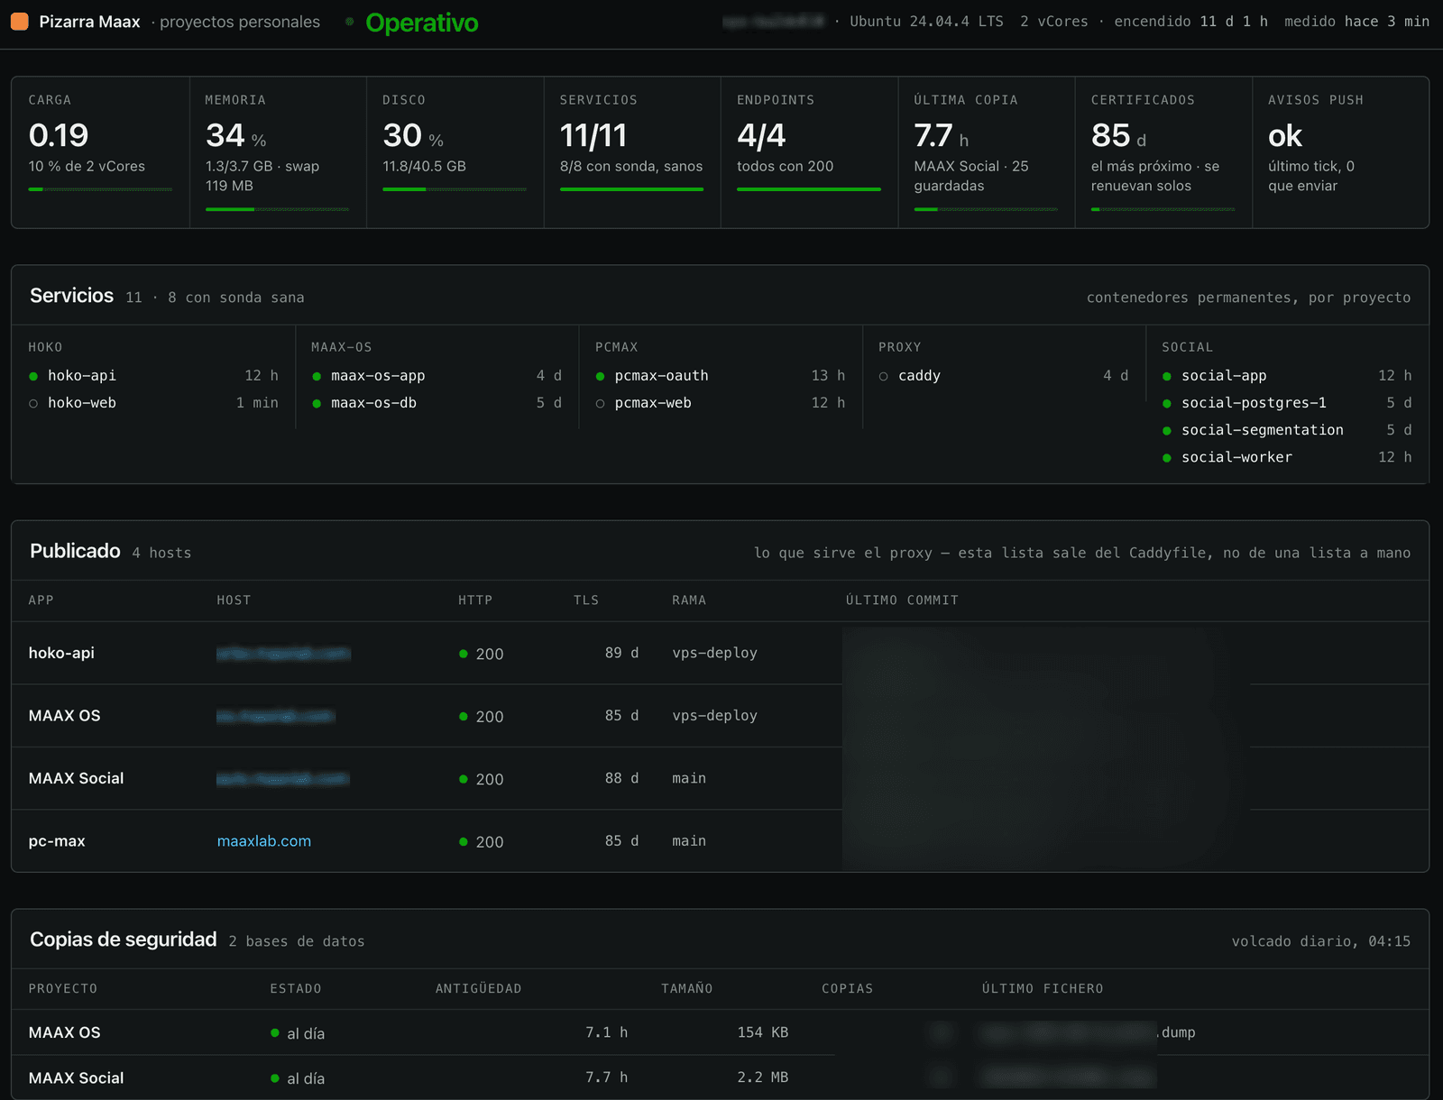This screenshot has height=1100, width=1443.
Task: Click the status dot next to maax-os-app
Action: pos(317,376)
